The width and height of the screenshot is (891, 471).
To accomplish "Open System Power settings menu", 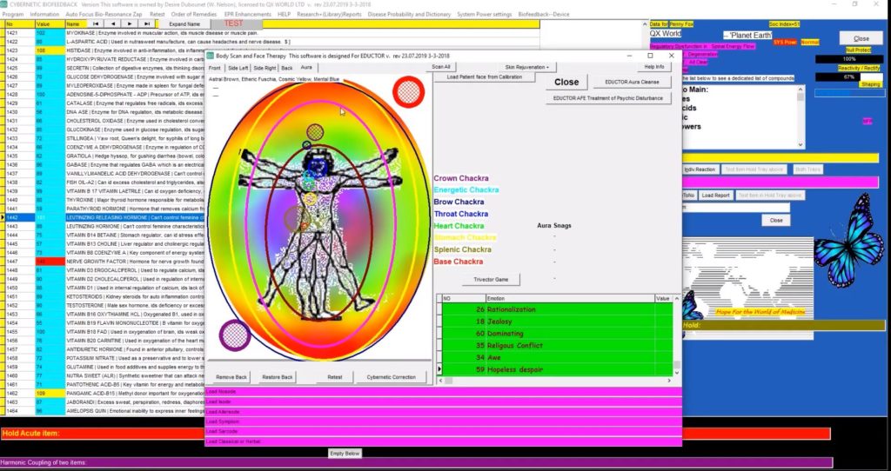I will [484, 14].
